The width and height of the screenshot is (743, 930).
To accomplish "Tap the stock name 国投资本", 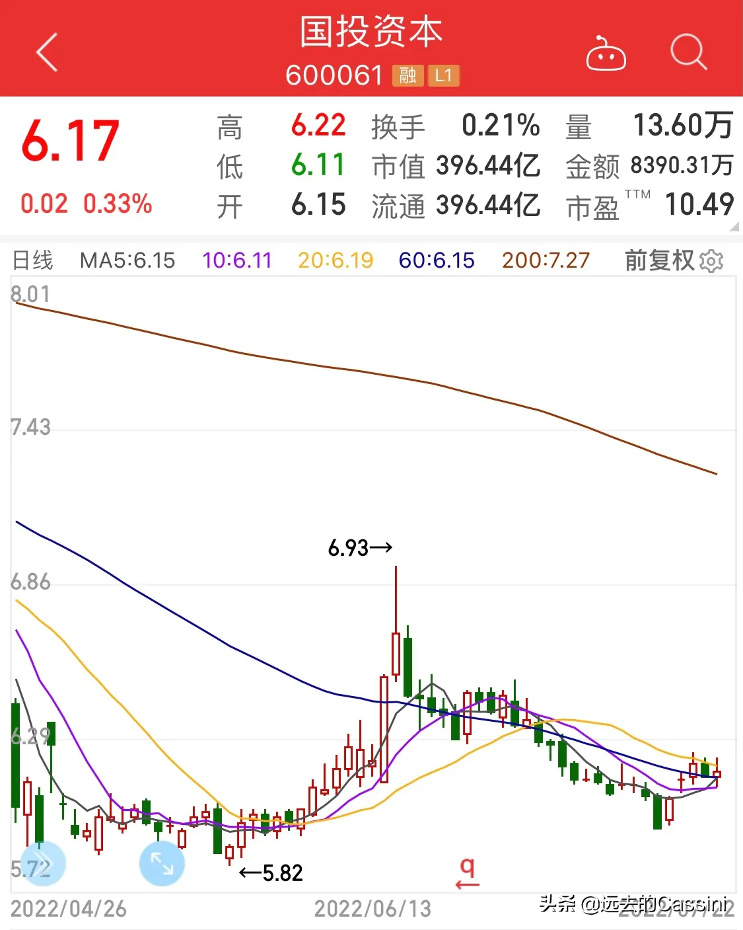I will (x=371, y=32).
